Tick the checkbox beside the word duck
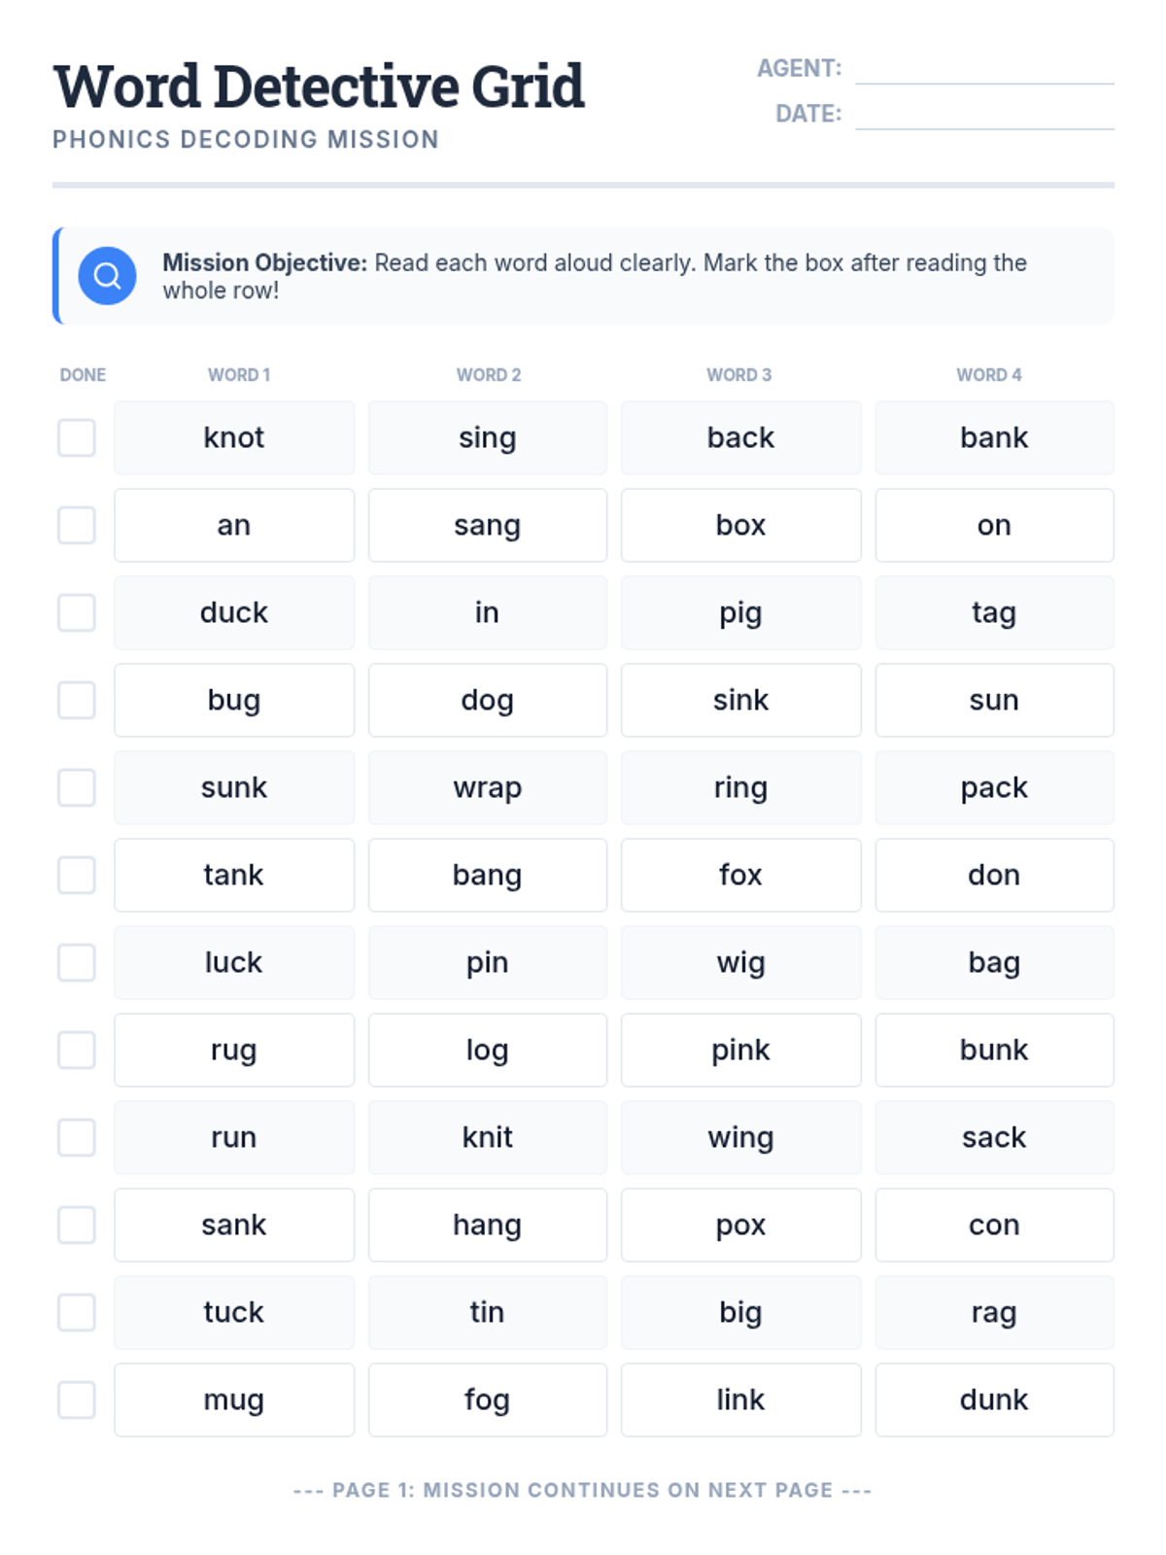This screenshot has width=1166, height=1555. 77,613
